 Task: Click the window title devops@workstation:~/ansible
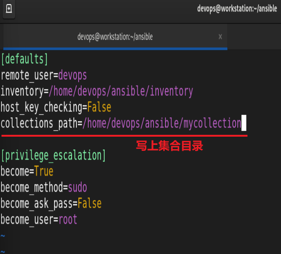point(237,9)
